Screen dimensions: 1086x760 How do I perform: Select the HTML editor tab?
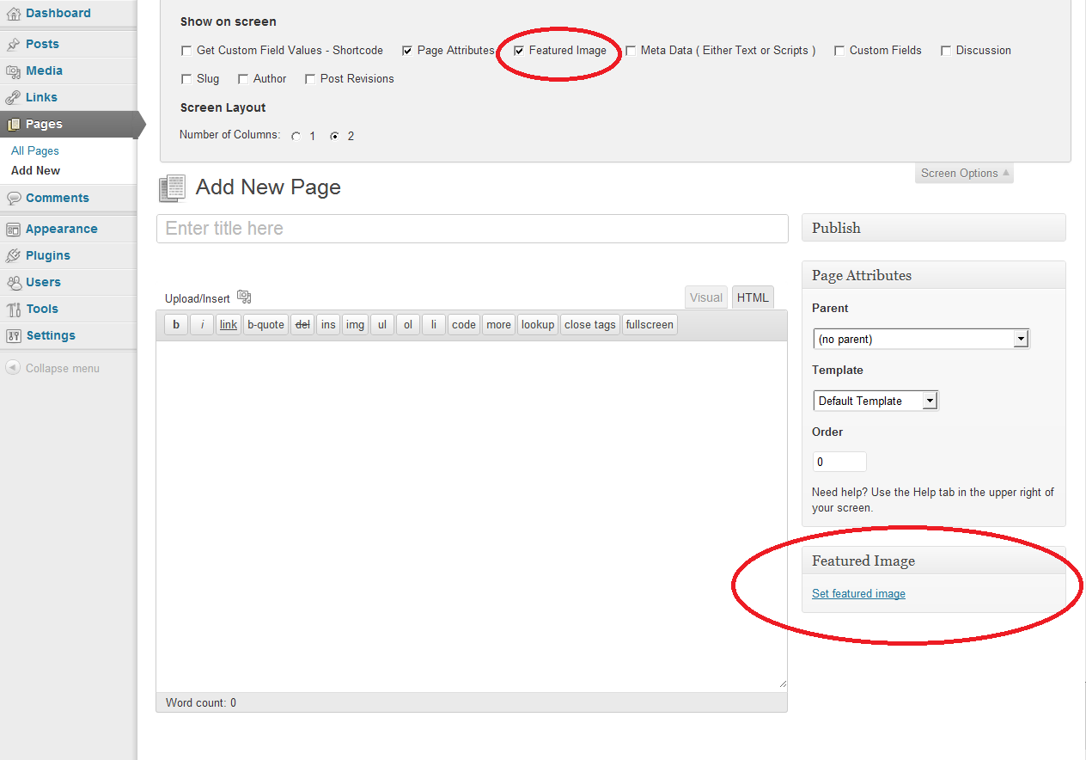coord(752,297)
